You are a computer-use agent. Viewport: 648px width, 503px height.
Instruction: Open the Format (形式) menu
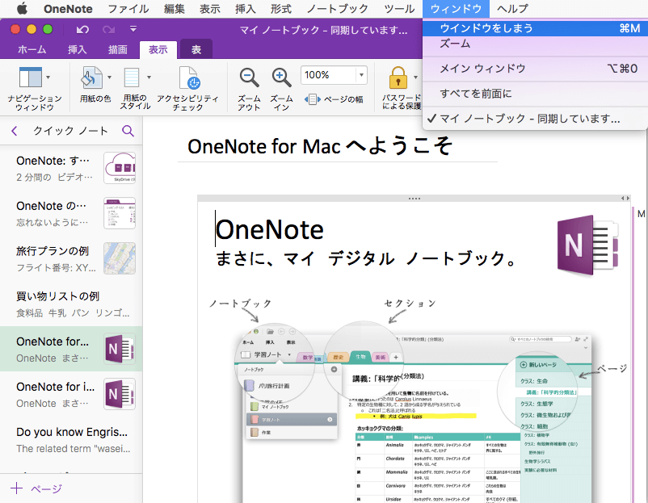pos(281,9)
